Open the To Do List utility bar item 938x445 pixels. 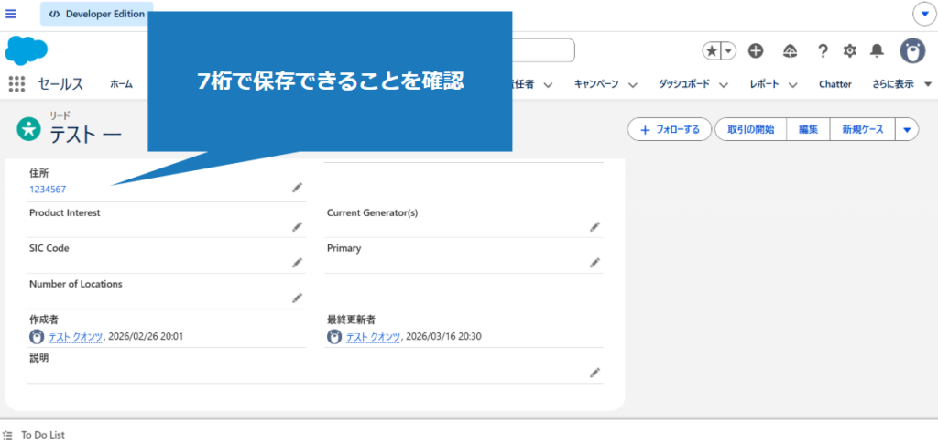click(42, 435)
